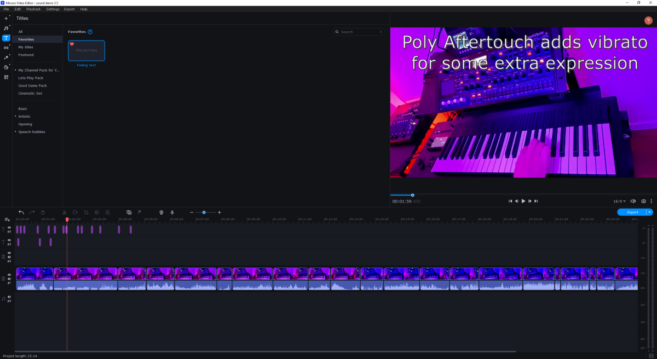Click the timeline zoom slider handle
Image resolution: width=657 pixels, height=359 pixels.
pyautogui.click(x=204, y=212)
